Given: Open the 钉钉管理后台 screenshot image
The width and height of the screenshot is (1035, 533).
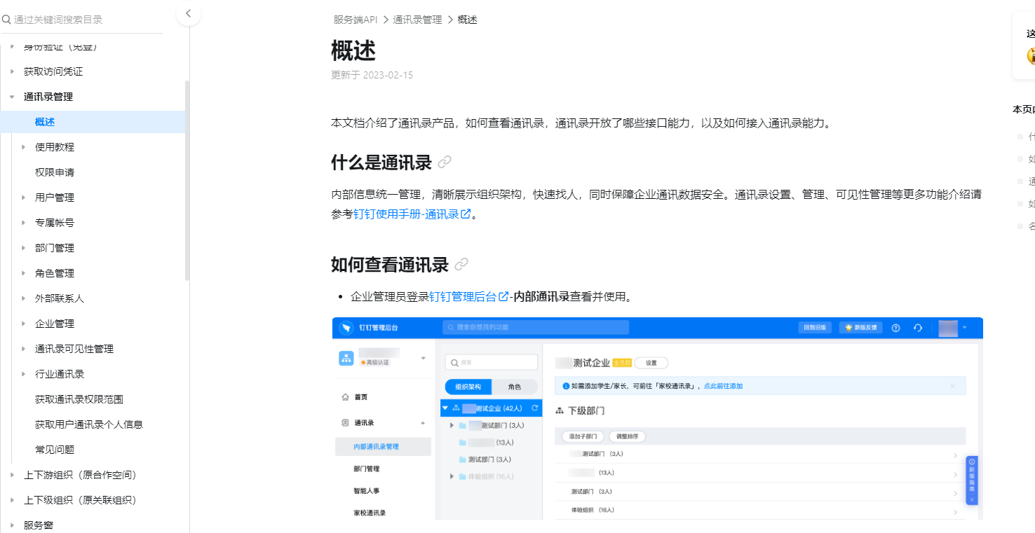Looking at the screenshot, I should 657,418.
